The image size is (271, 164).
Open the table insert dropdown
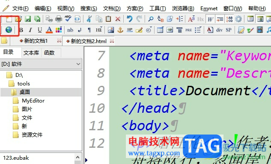coord(161,30)
